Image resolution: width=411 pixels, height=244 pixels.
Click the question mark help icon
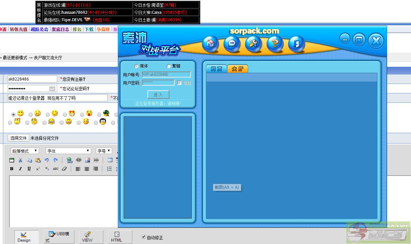[x=275, y=43]
